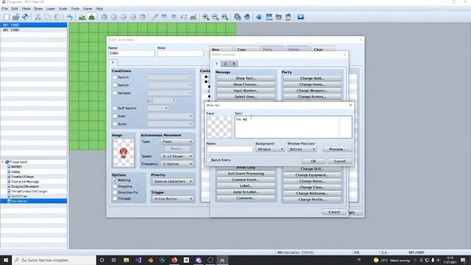
Task: Click inside the message Text field
Action: (293, 127)
